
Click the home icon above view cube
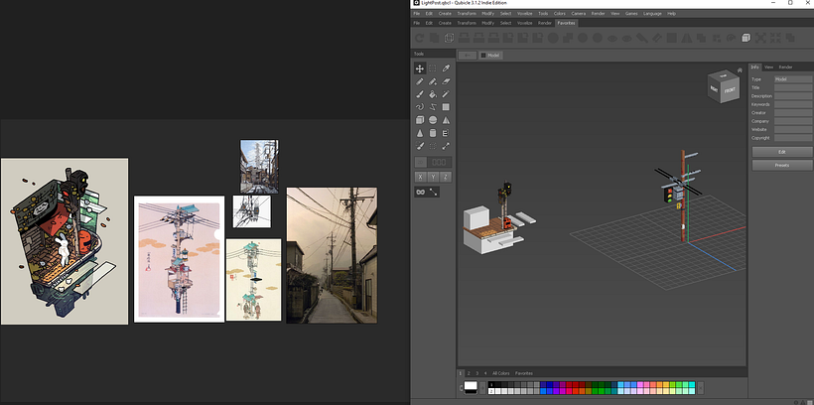click(x=740, y=70)
